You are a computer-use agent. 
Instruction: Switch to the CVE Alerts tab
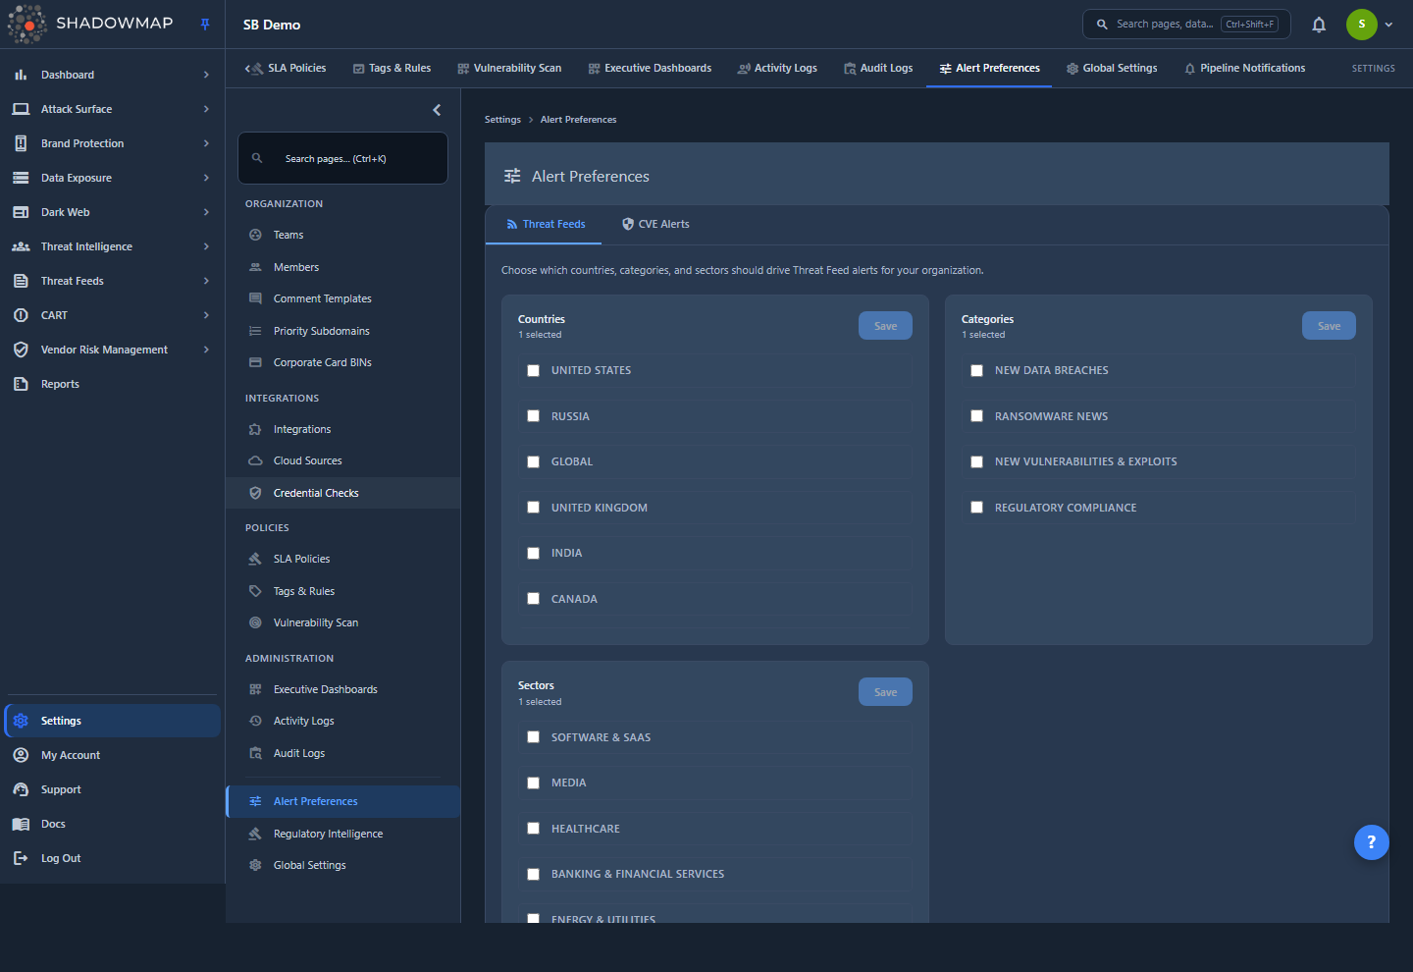click(x=655, y=224)
